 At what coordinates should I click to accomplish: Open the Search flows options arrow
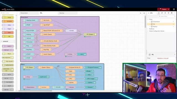(x=175, y=16)
